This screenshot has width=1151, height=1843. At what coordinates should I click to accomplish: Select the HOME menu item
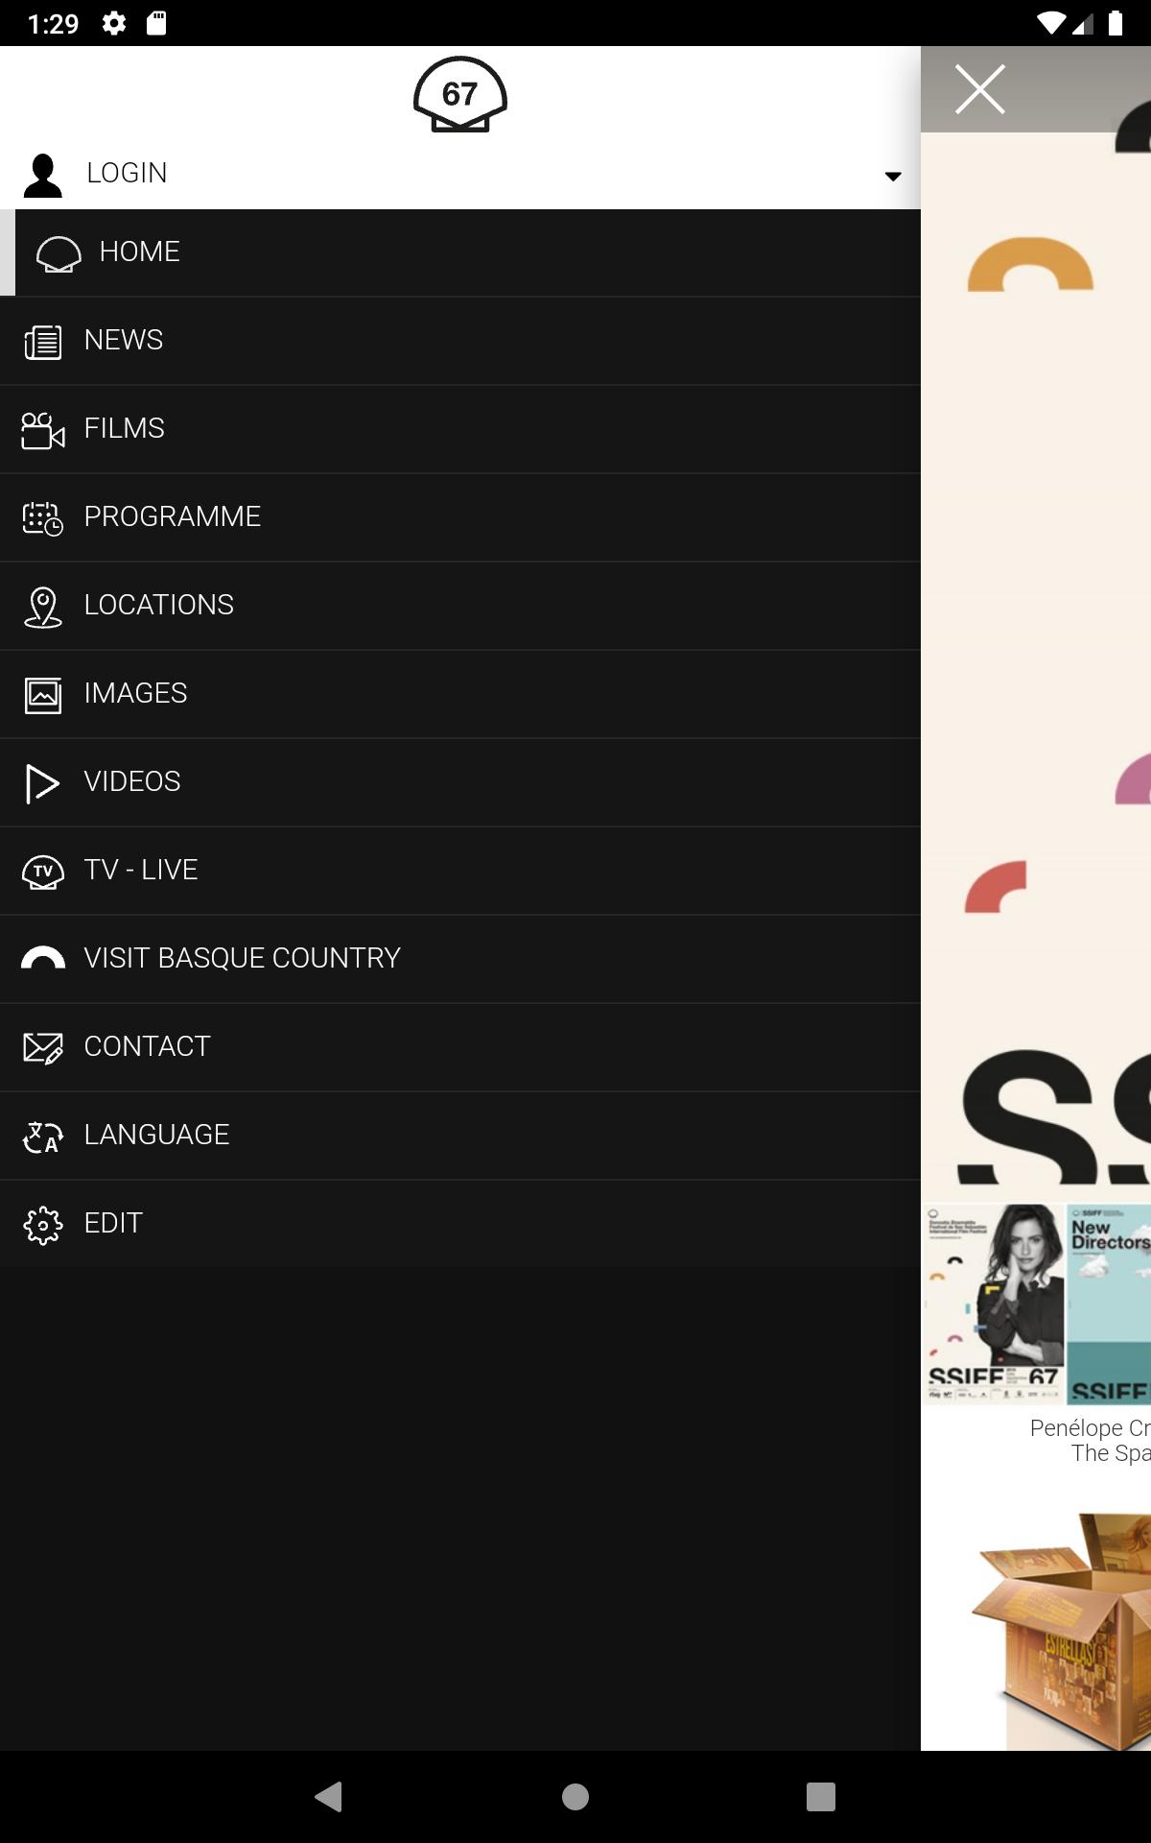click(139, 252)
